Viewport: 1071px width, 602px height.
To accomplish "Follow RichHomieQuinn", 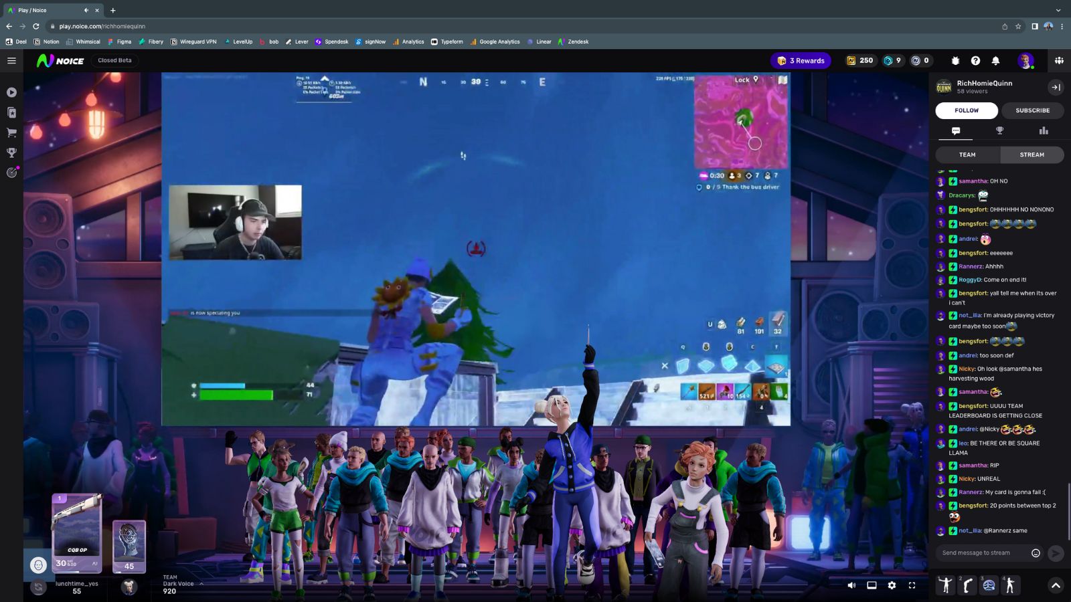I will [x=967, y=110].
